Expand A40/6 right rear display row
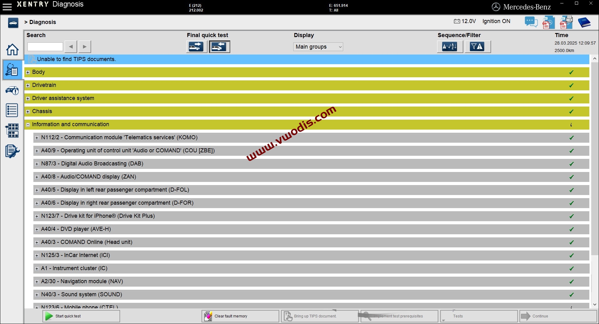This screenshot has height=324, width=599. pos(37,203)
